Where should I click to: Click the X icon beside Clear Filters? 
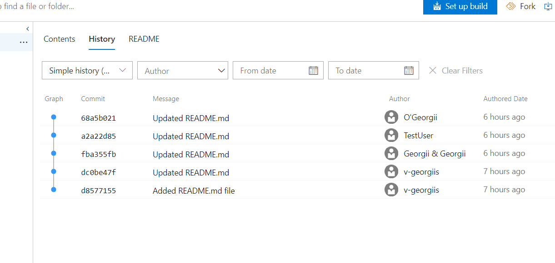(433, 70)
